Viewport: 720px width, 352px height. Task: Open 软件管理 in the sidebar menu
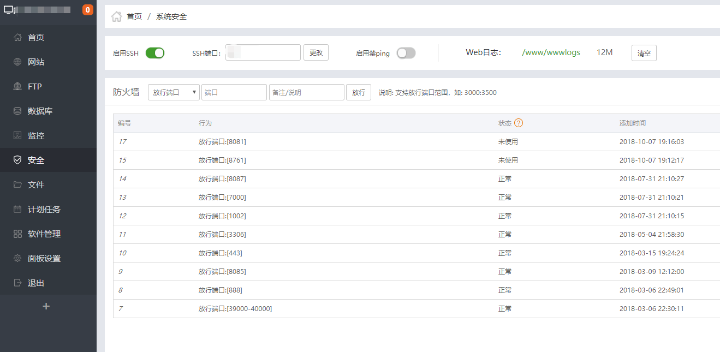[x=44, y=234]
